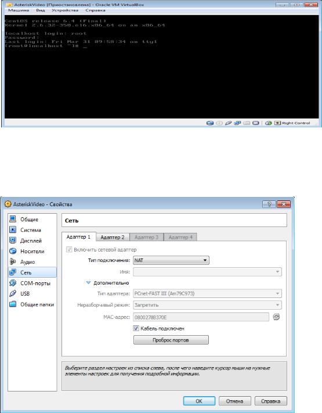Open the Тип подключения NAT dropdown

pyautogui.click(x=171, y=260)
